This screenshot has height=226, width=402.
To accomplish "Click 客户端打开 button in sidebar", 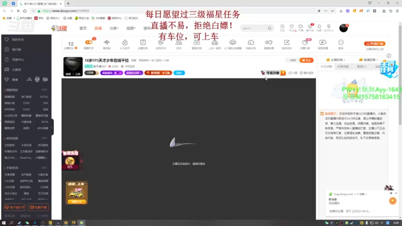I will click(15, 207).
